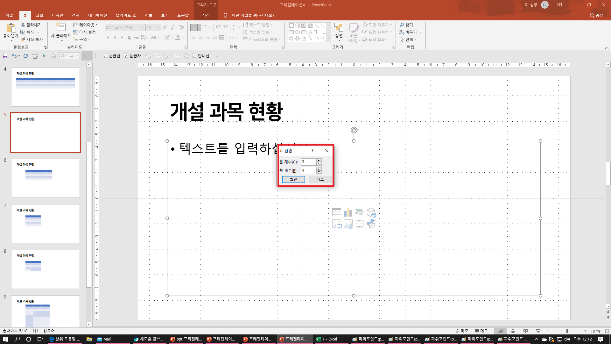Click the zoom slider in status bar

click(567, 331)
